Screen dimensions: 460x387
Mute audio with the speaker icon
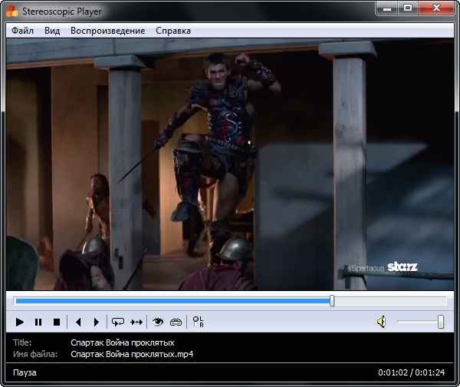pos(381,322)
